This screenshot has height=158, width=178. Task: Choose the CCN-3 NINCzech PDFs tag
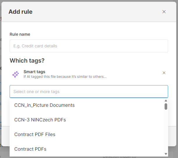[x=40, y=120]
